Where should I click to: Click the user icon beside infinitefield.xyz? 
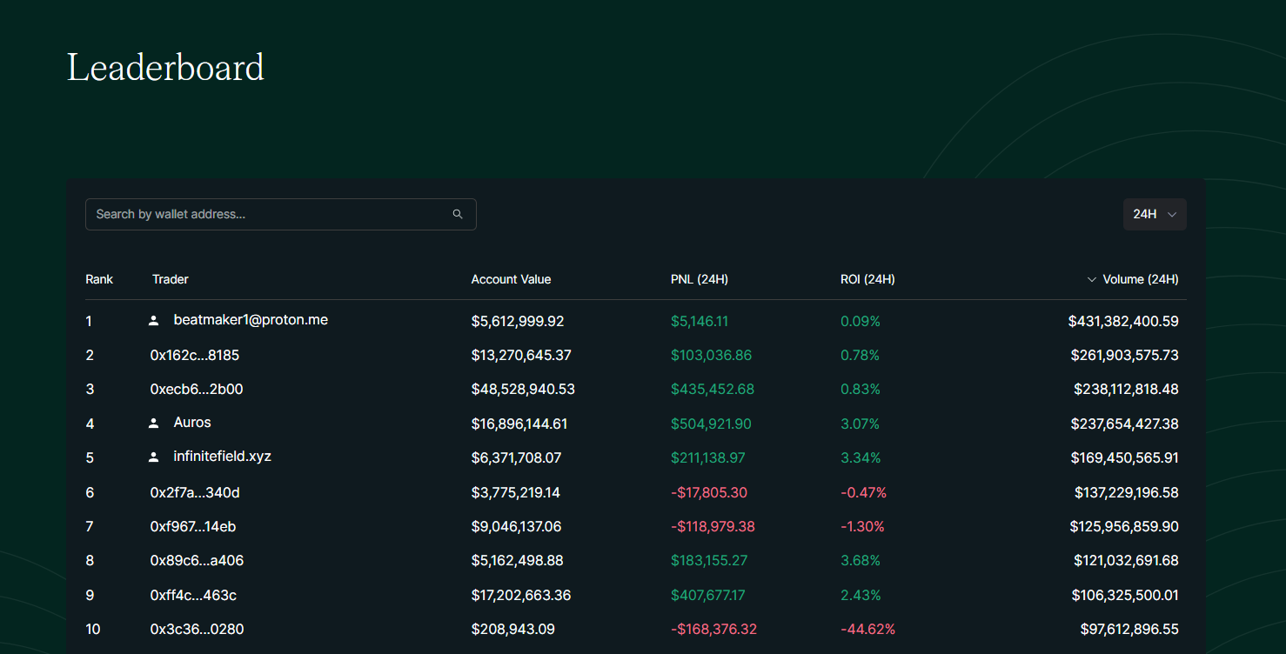154,457
